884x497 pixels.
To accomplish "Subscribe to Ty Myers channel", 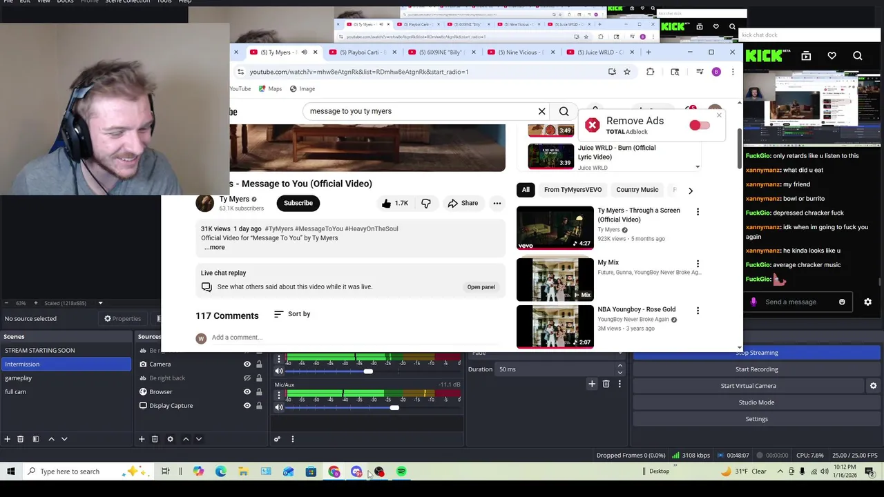I will (x=298, y=203).
